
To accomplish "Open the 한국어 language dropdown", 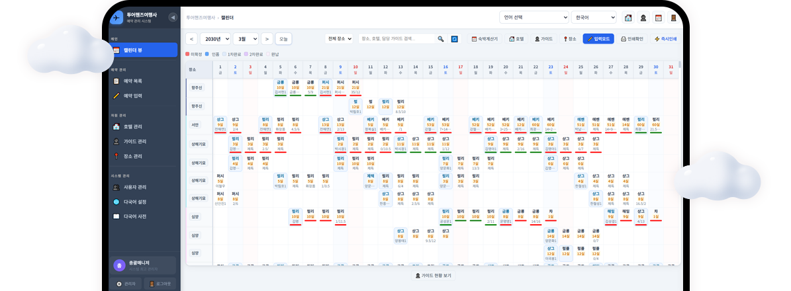I will [x=594, y=18].
